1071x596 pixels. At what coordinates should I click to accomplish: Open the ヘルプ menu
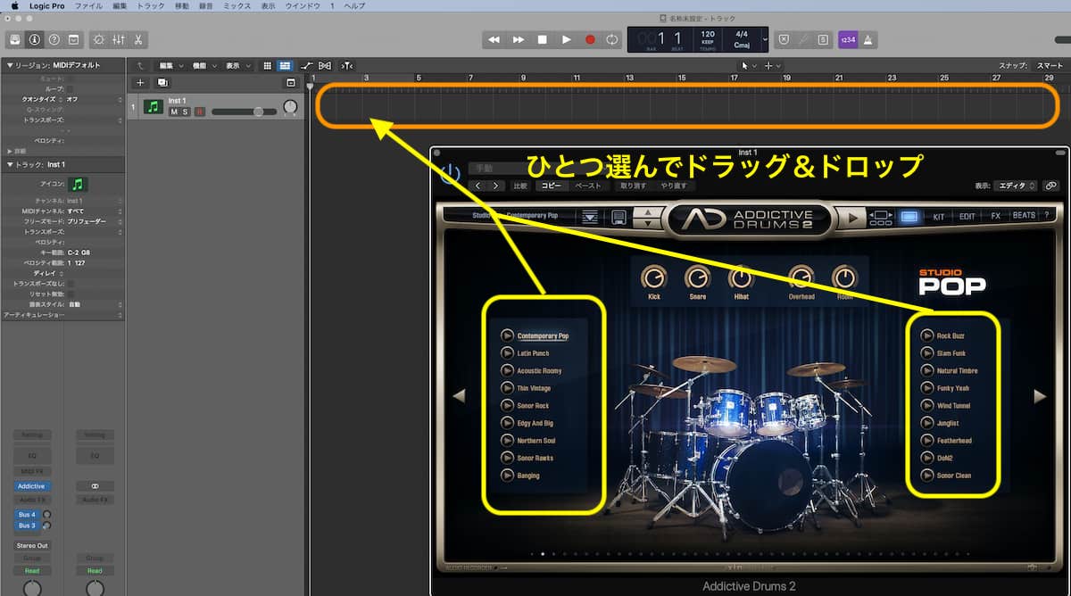pos(354,5)
